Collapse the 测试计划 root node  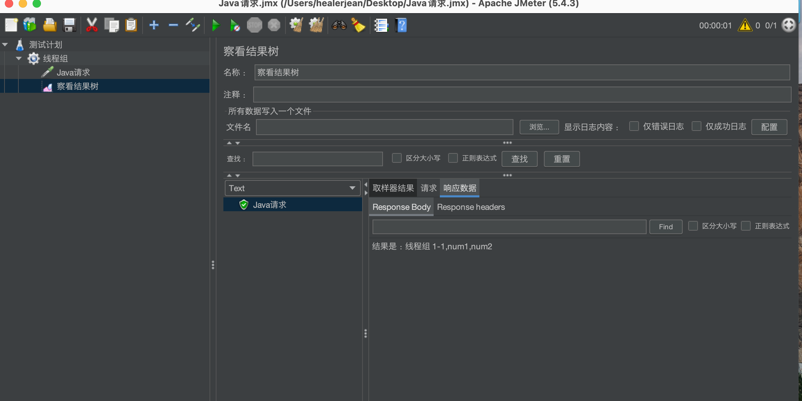coord(5,44)
